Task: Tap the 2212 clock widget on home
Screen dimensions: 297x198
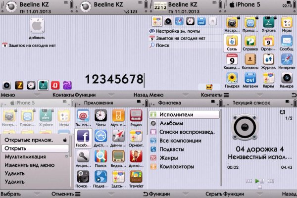Action: tap(160, 7)
